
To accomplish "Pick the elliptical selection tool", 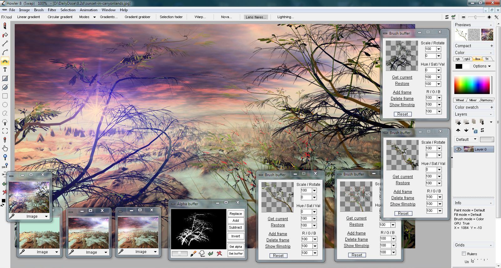I will point(5,105).
